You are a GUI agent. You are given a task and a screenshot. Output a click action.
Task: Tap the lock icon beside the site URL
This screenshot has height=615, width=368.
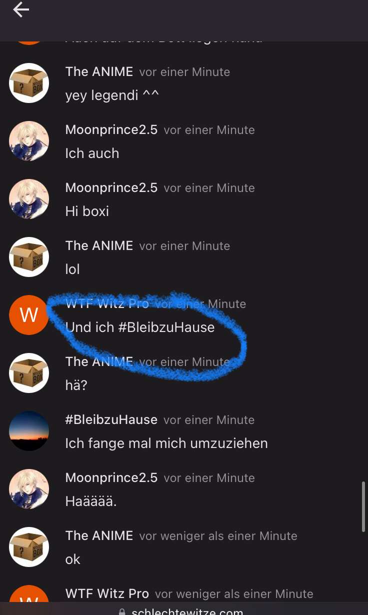coord(122,611)
